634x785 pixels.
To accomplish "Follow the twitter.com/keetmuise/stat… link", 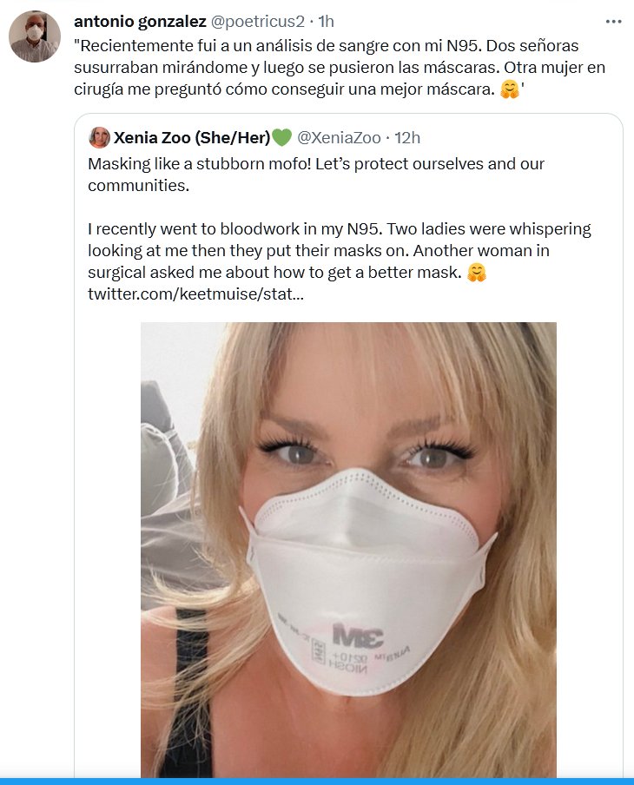I will point(195,294).
